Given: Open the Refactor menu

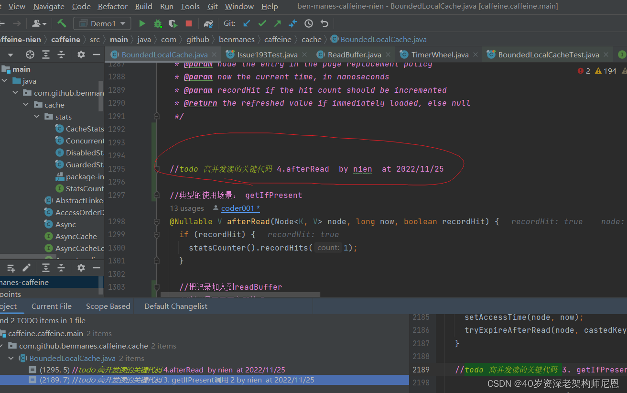Looking at the screenshot, I should 112,6.
